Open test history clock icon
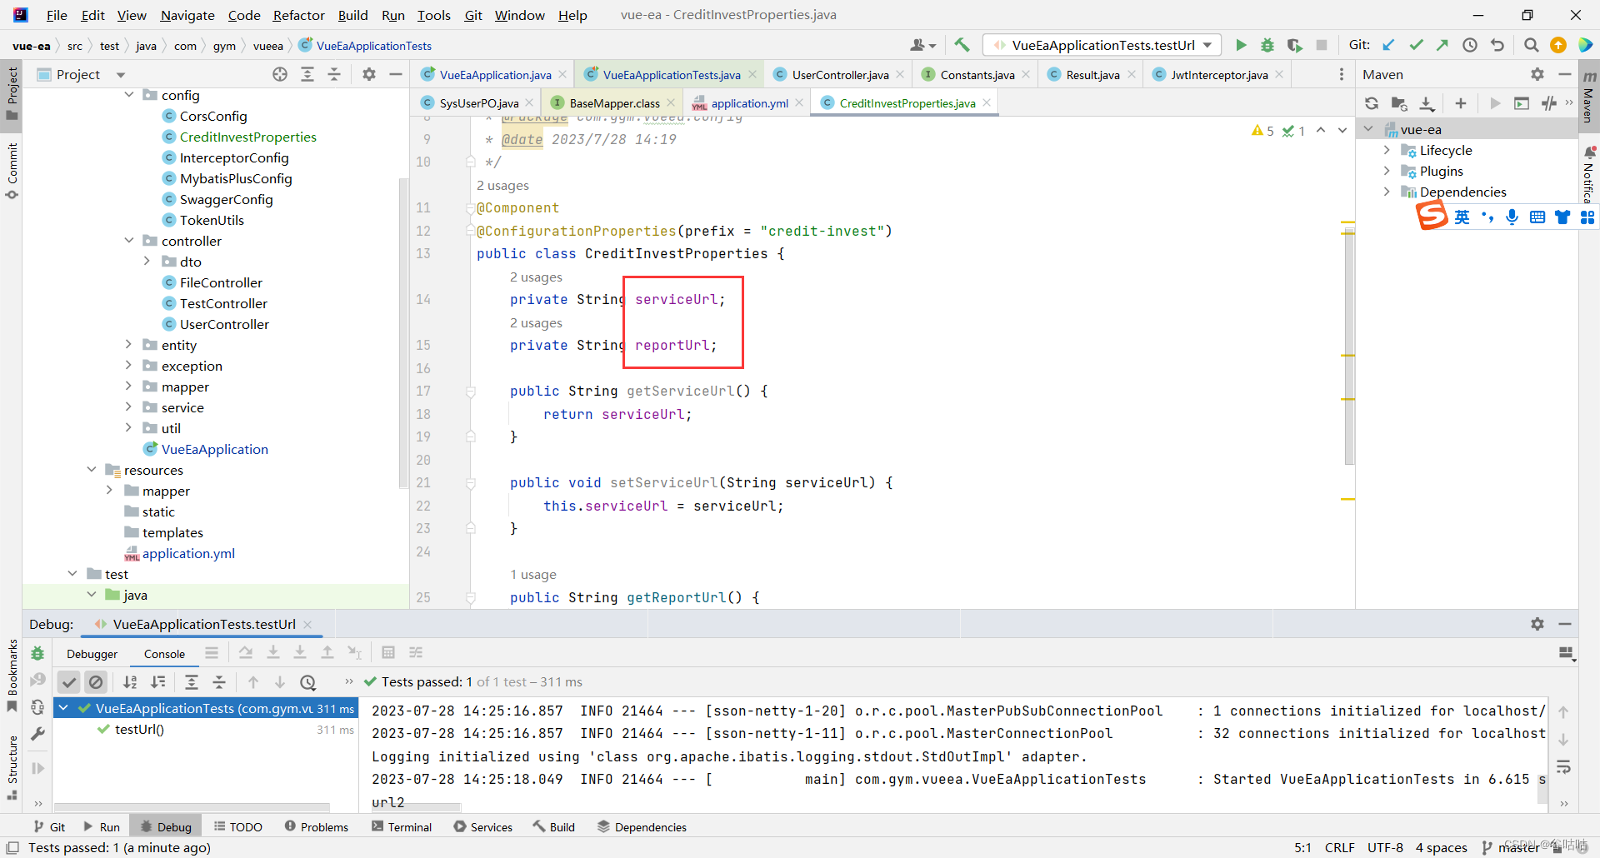Image resolution: width=1600 pixels, height=858 pixels. 308,682
